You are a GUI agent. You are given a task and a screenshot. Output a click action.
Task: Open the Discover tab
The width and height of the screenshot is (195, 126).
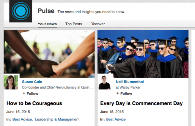click(97, 24)
